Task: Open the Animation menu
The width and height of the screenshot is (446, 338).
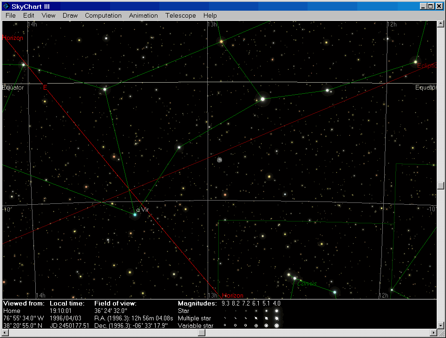Action: tap(144, 15)
